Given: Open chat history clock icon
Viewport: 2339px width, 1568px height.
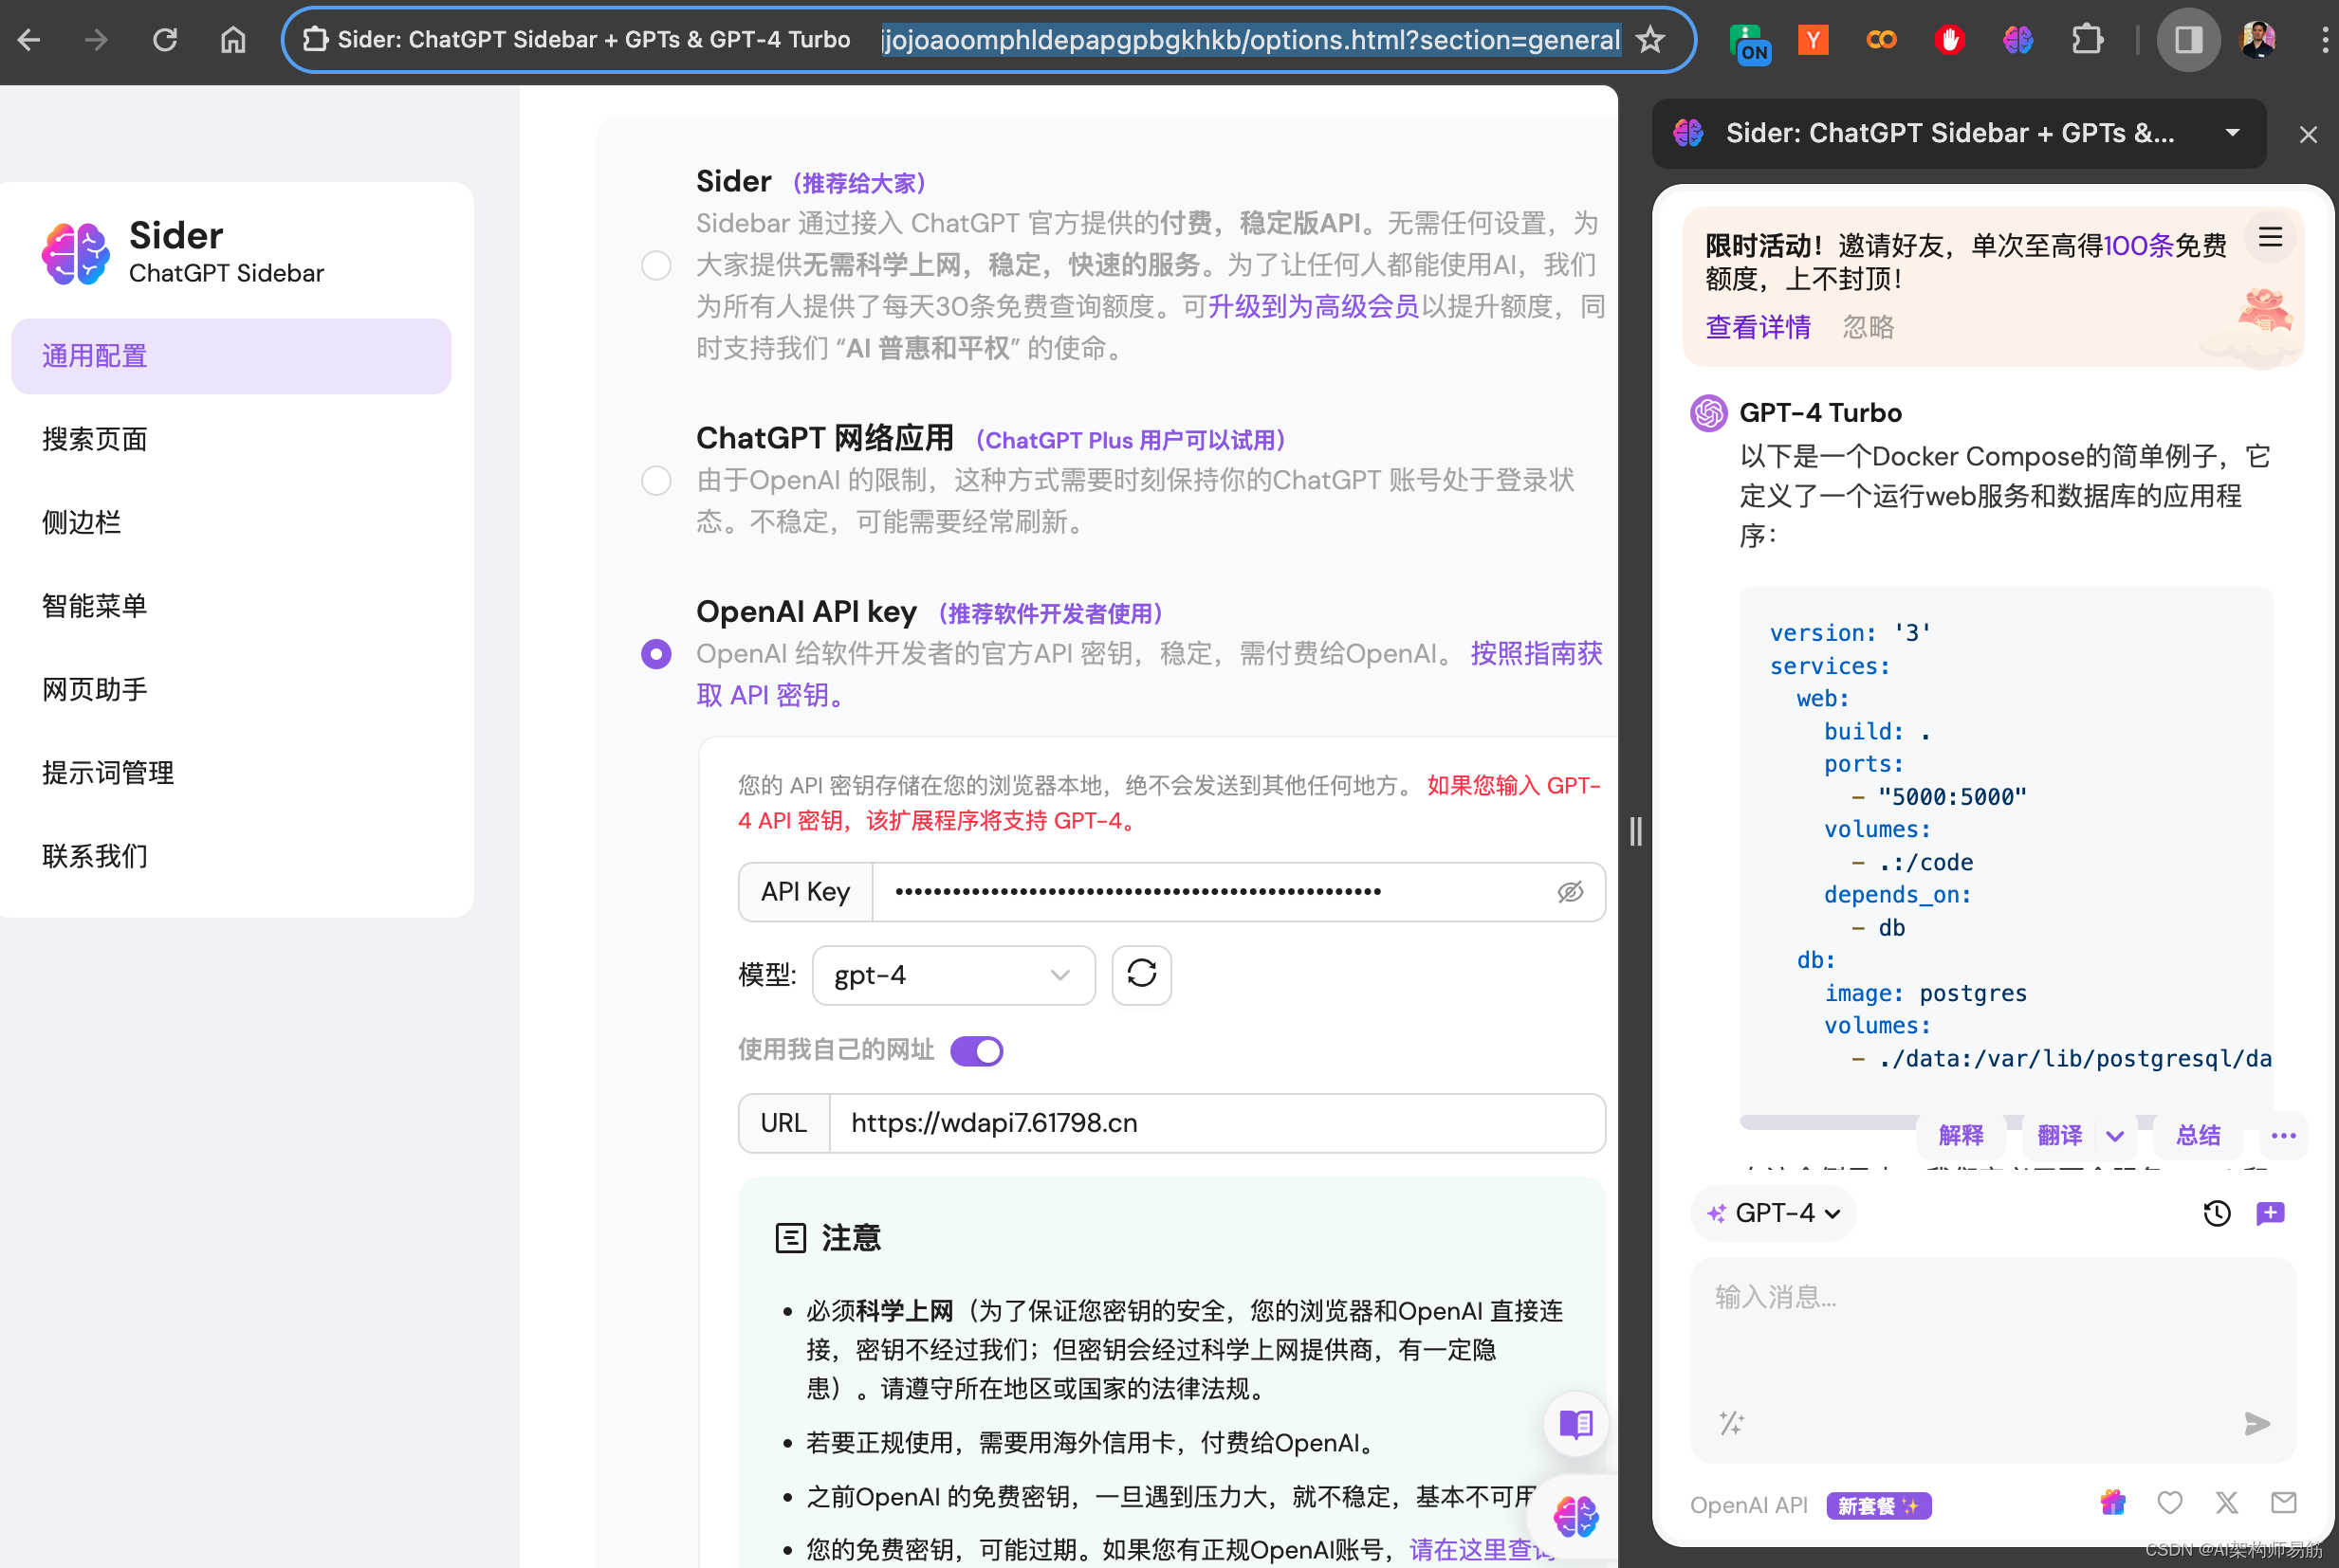Looking at the screenshot, I should pos(2217,1213).
